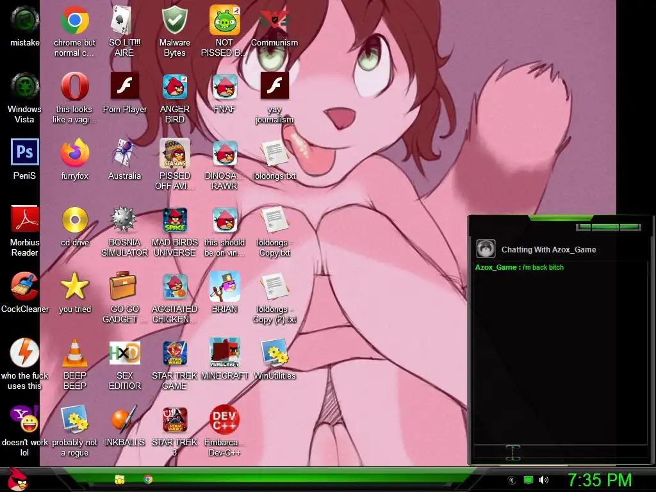Select the CCleaner brush desktop icon
The height and width of the screenshot is (492, 656).
[x=25, y=286]
